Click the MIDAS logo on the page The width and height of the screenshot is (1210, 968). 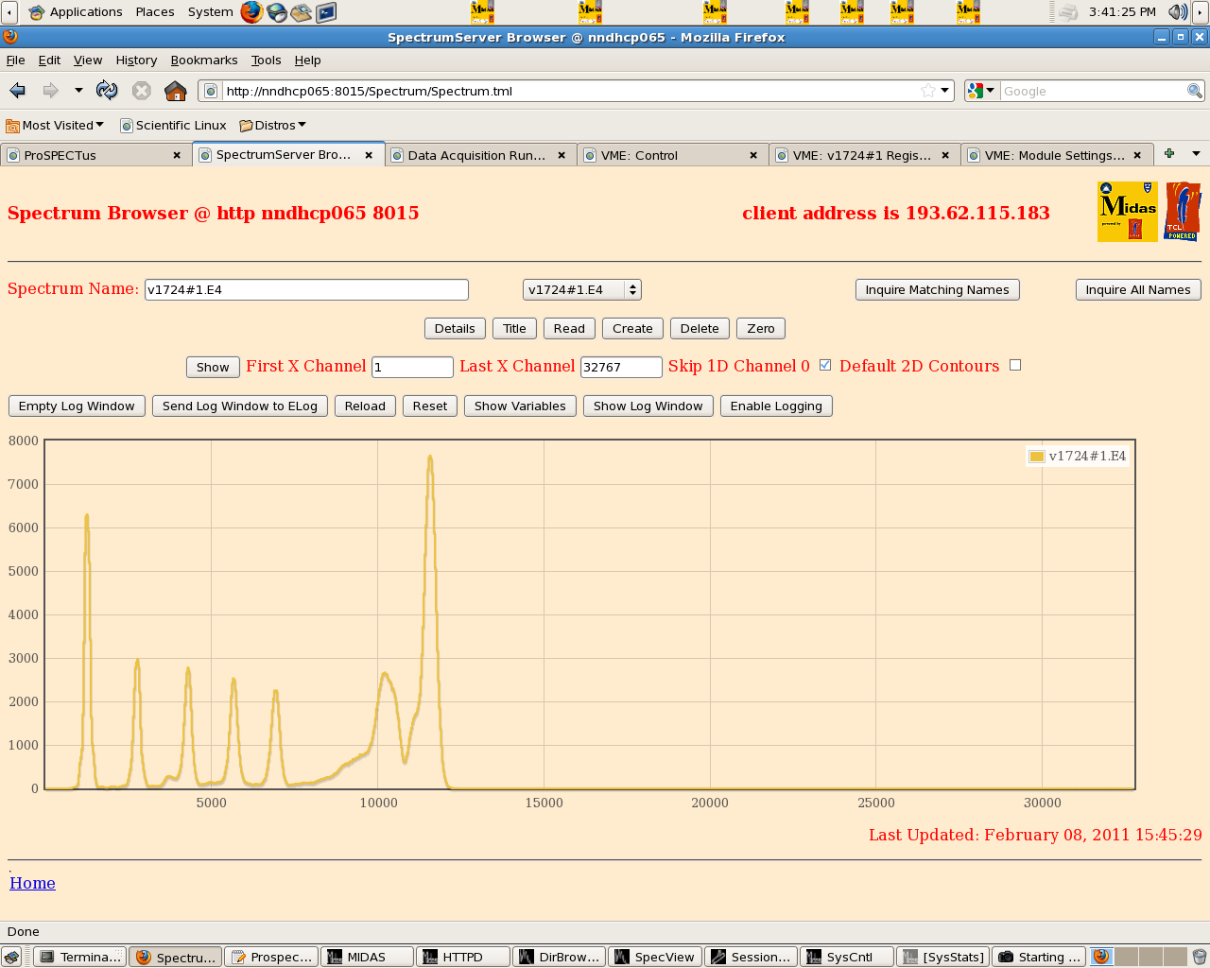1128,212
